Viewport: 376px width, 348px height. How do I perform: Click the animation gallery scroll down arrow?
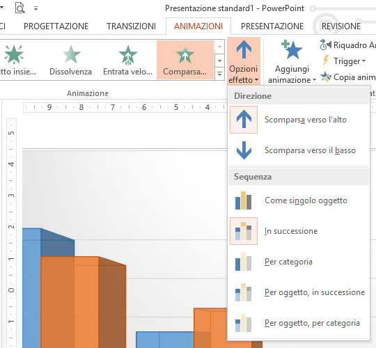tap(219, 61)
